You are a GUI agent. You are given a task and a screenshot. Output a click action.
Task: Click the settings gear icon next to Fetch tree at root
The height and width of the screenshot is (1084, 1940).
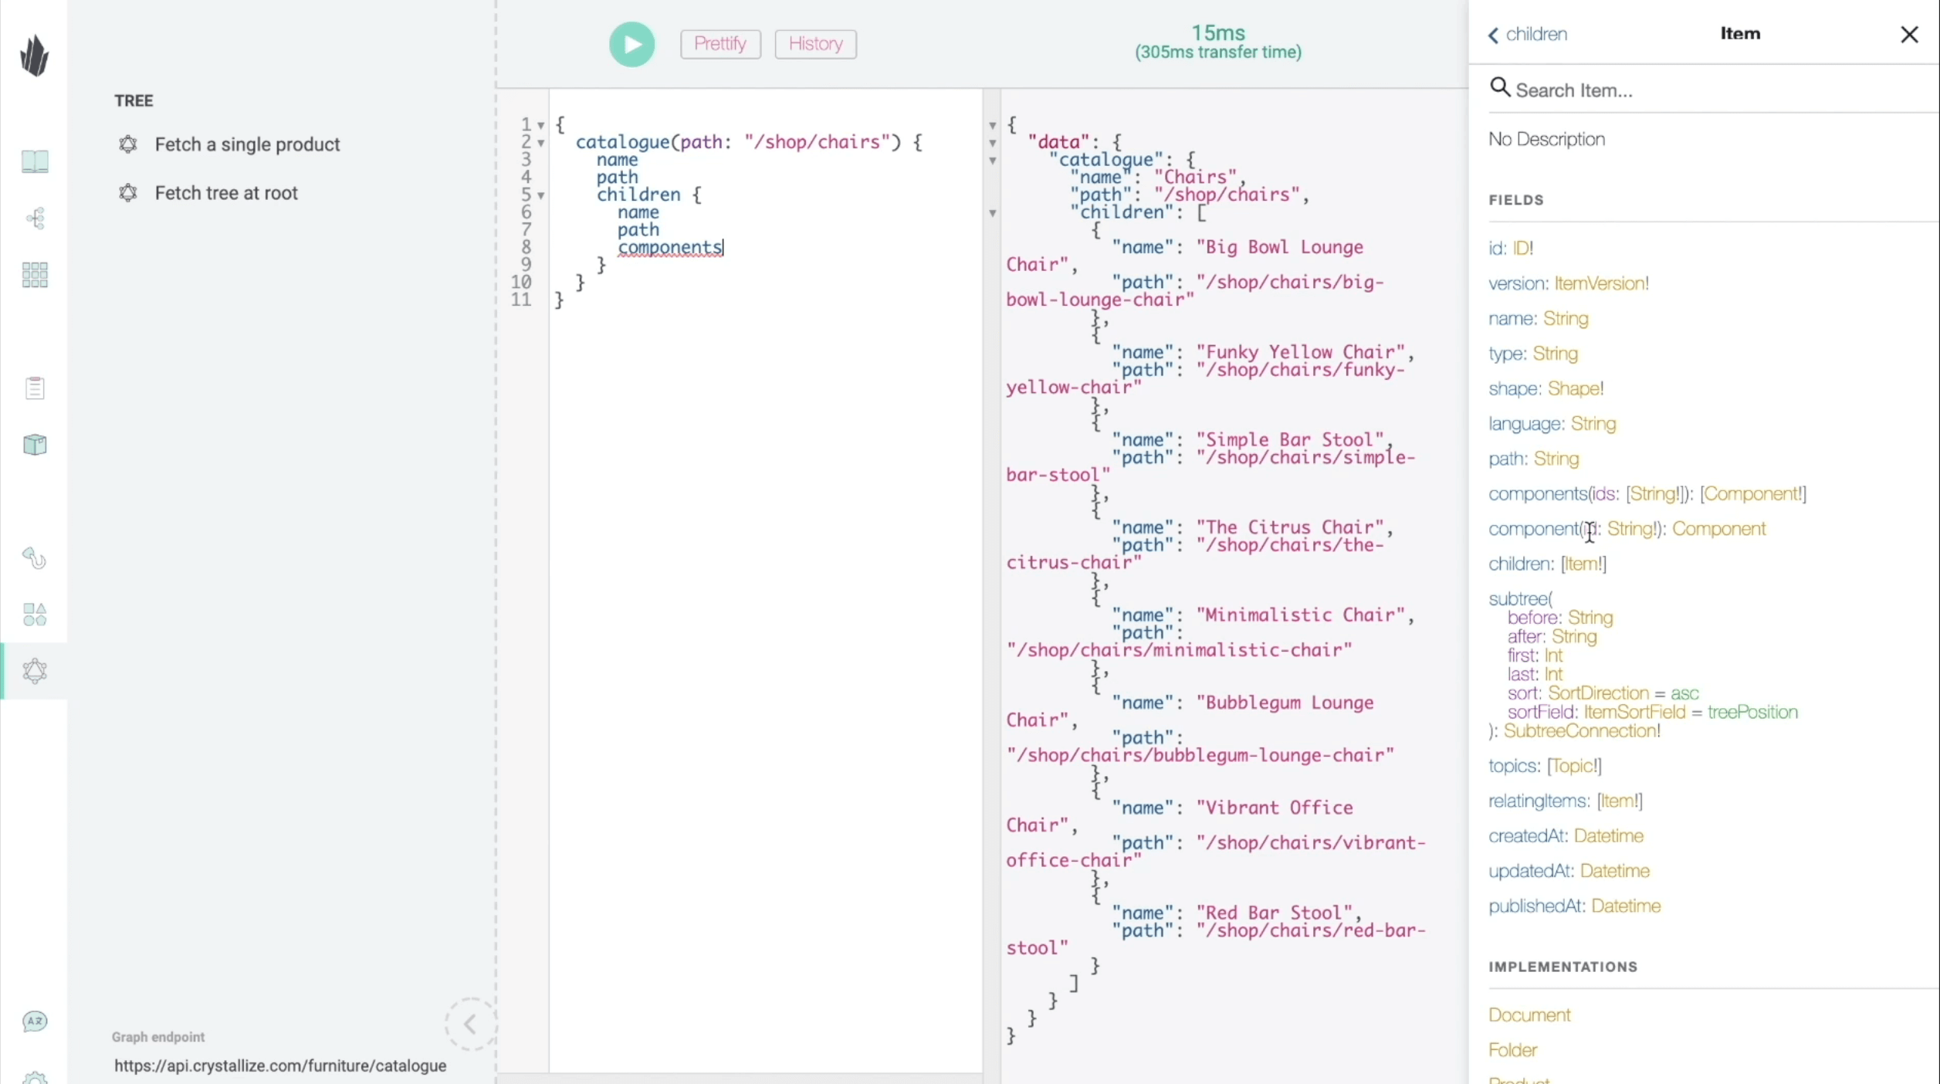129,192
